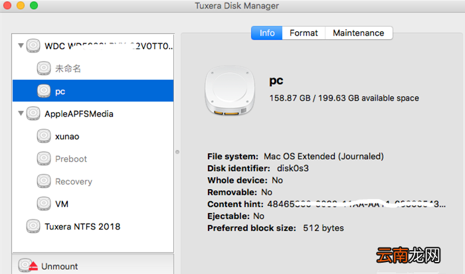Click the sidebar split divider handle

(177, 152)
